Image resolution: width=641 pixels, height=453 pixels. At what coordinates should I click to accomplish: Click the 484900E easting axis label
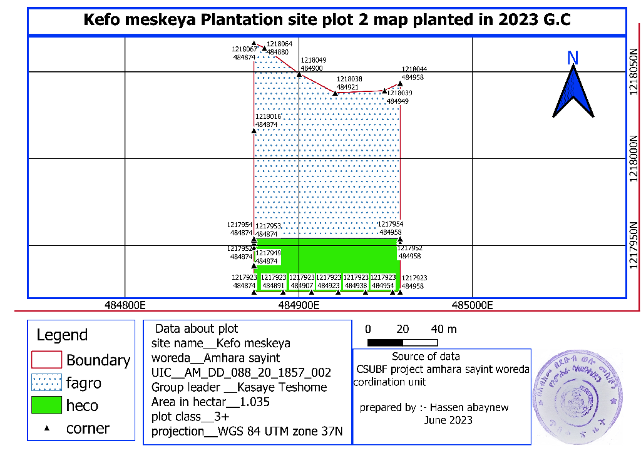[x=299, y=306]
